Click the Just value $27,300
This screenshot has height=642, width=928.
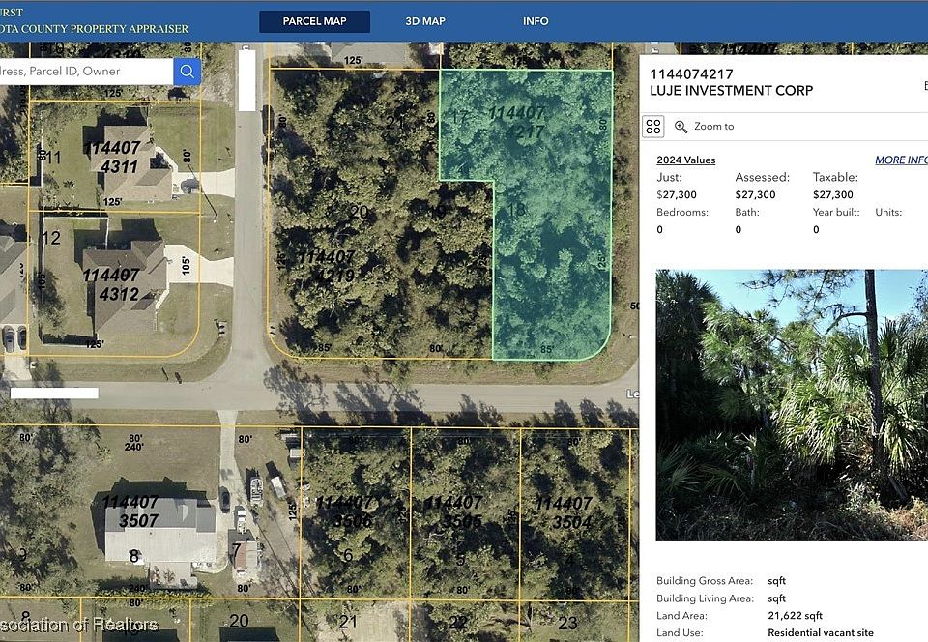coord(677,194)
